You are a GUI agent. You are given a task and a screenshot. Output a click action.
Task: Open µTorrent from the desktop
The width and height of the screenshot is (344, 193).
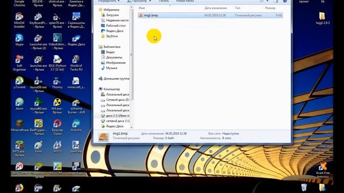19,83
